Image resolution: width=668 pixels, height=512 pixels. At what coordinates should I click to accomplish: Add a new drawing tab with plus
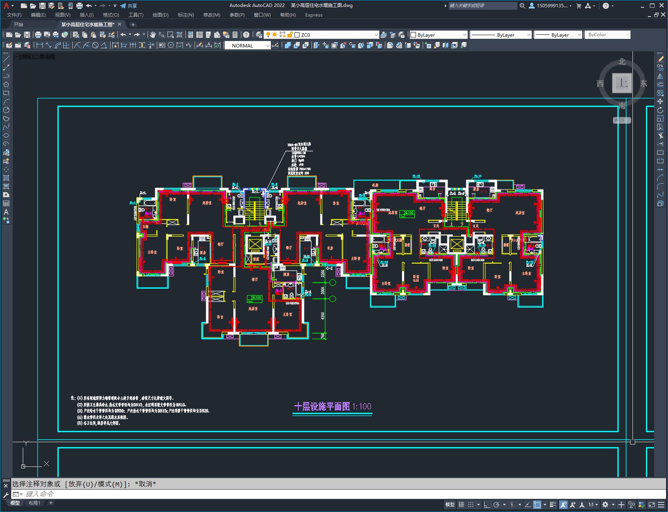pos(133,24)
